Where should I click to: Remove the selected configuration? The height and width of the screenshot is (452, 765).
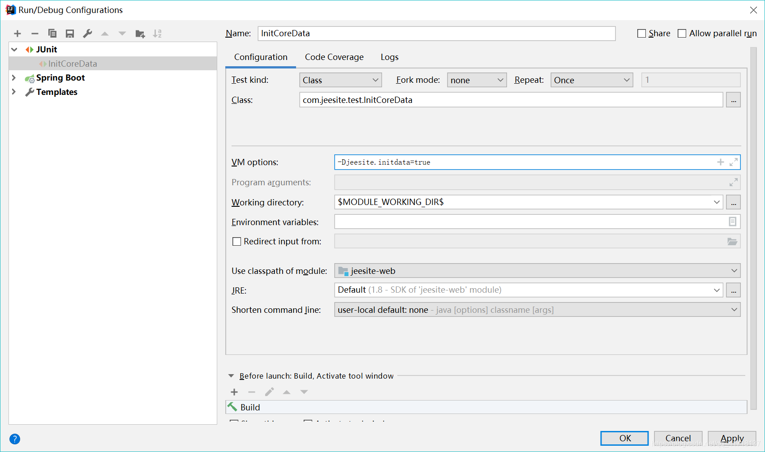[x=35, y=34]
